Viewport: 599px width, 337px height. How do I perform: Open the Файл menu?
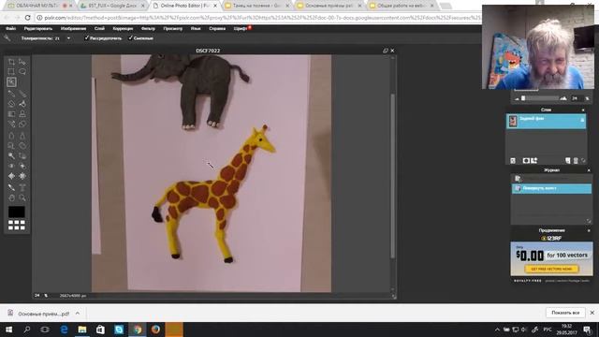(x=10, y=29)
